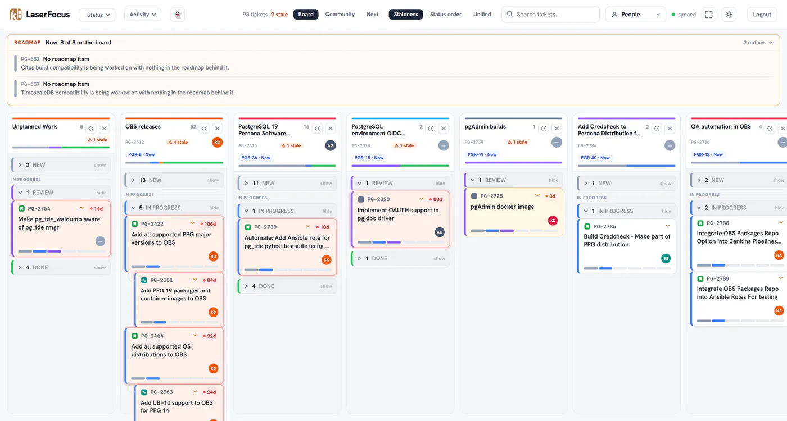The height and width of the screenshot is (421, 787).
Task: Click the green story icon on PG-2754
Action: click(x=22, y=209)
